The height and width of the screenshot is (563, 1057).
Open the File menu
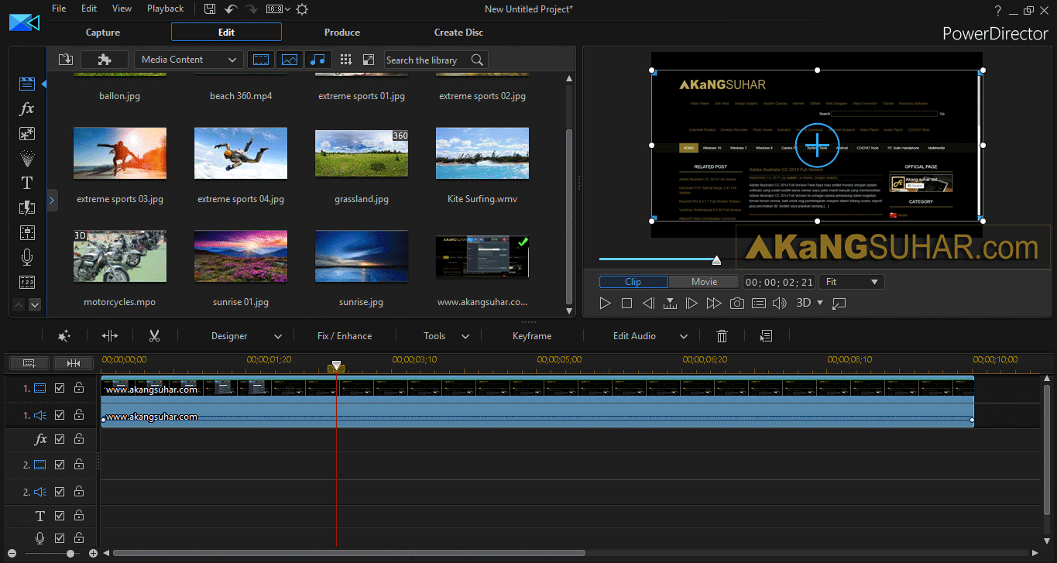pos(59,9)
